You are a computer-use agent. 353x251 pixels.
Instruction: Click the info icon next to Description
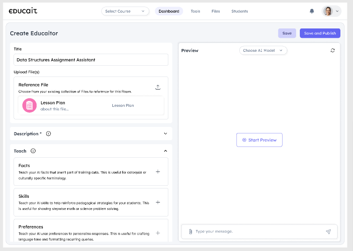[x=48, y=134]
